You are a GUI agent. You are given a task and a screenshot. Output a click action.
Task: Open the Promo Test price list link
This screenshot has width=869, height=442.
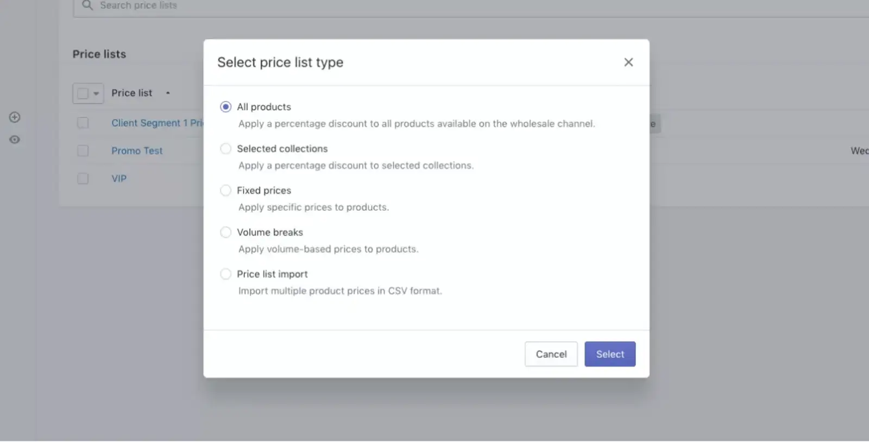tap(137, 151)
